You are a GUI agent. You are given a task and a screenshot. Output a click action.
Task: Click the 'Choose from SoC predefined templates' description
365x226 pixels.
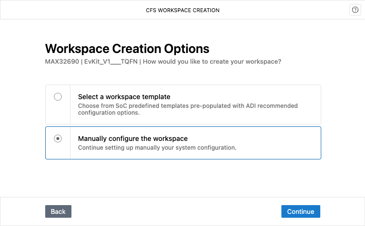coord(188,109)
